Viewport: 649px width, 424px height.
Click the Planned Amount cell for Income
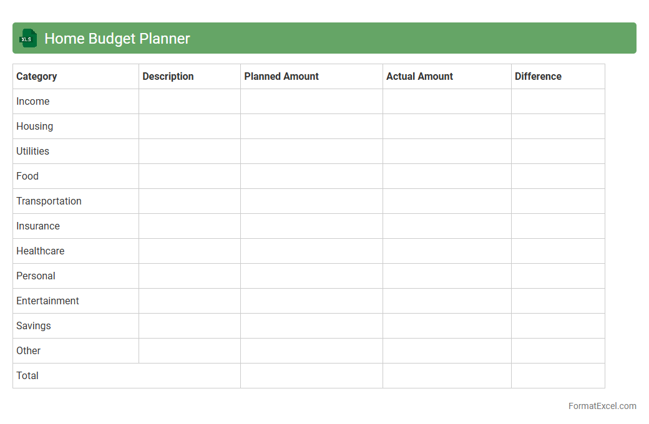point(311,101)
